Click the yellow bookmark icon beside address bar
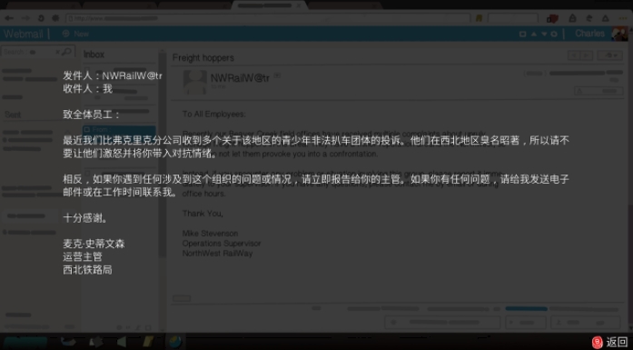Image resolution: width=633 pixels, height=350 pixels. pyautogui.click(x=480, y=18)
